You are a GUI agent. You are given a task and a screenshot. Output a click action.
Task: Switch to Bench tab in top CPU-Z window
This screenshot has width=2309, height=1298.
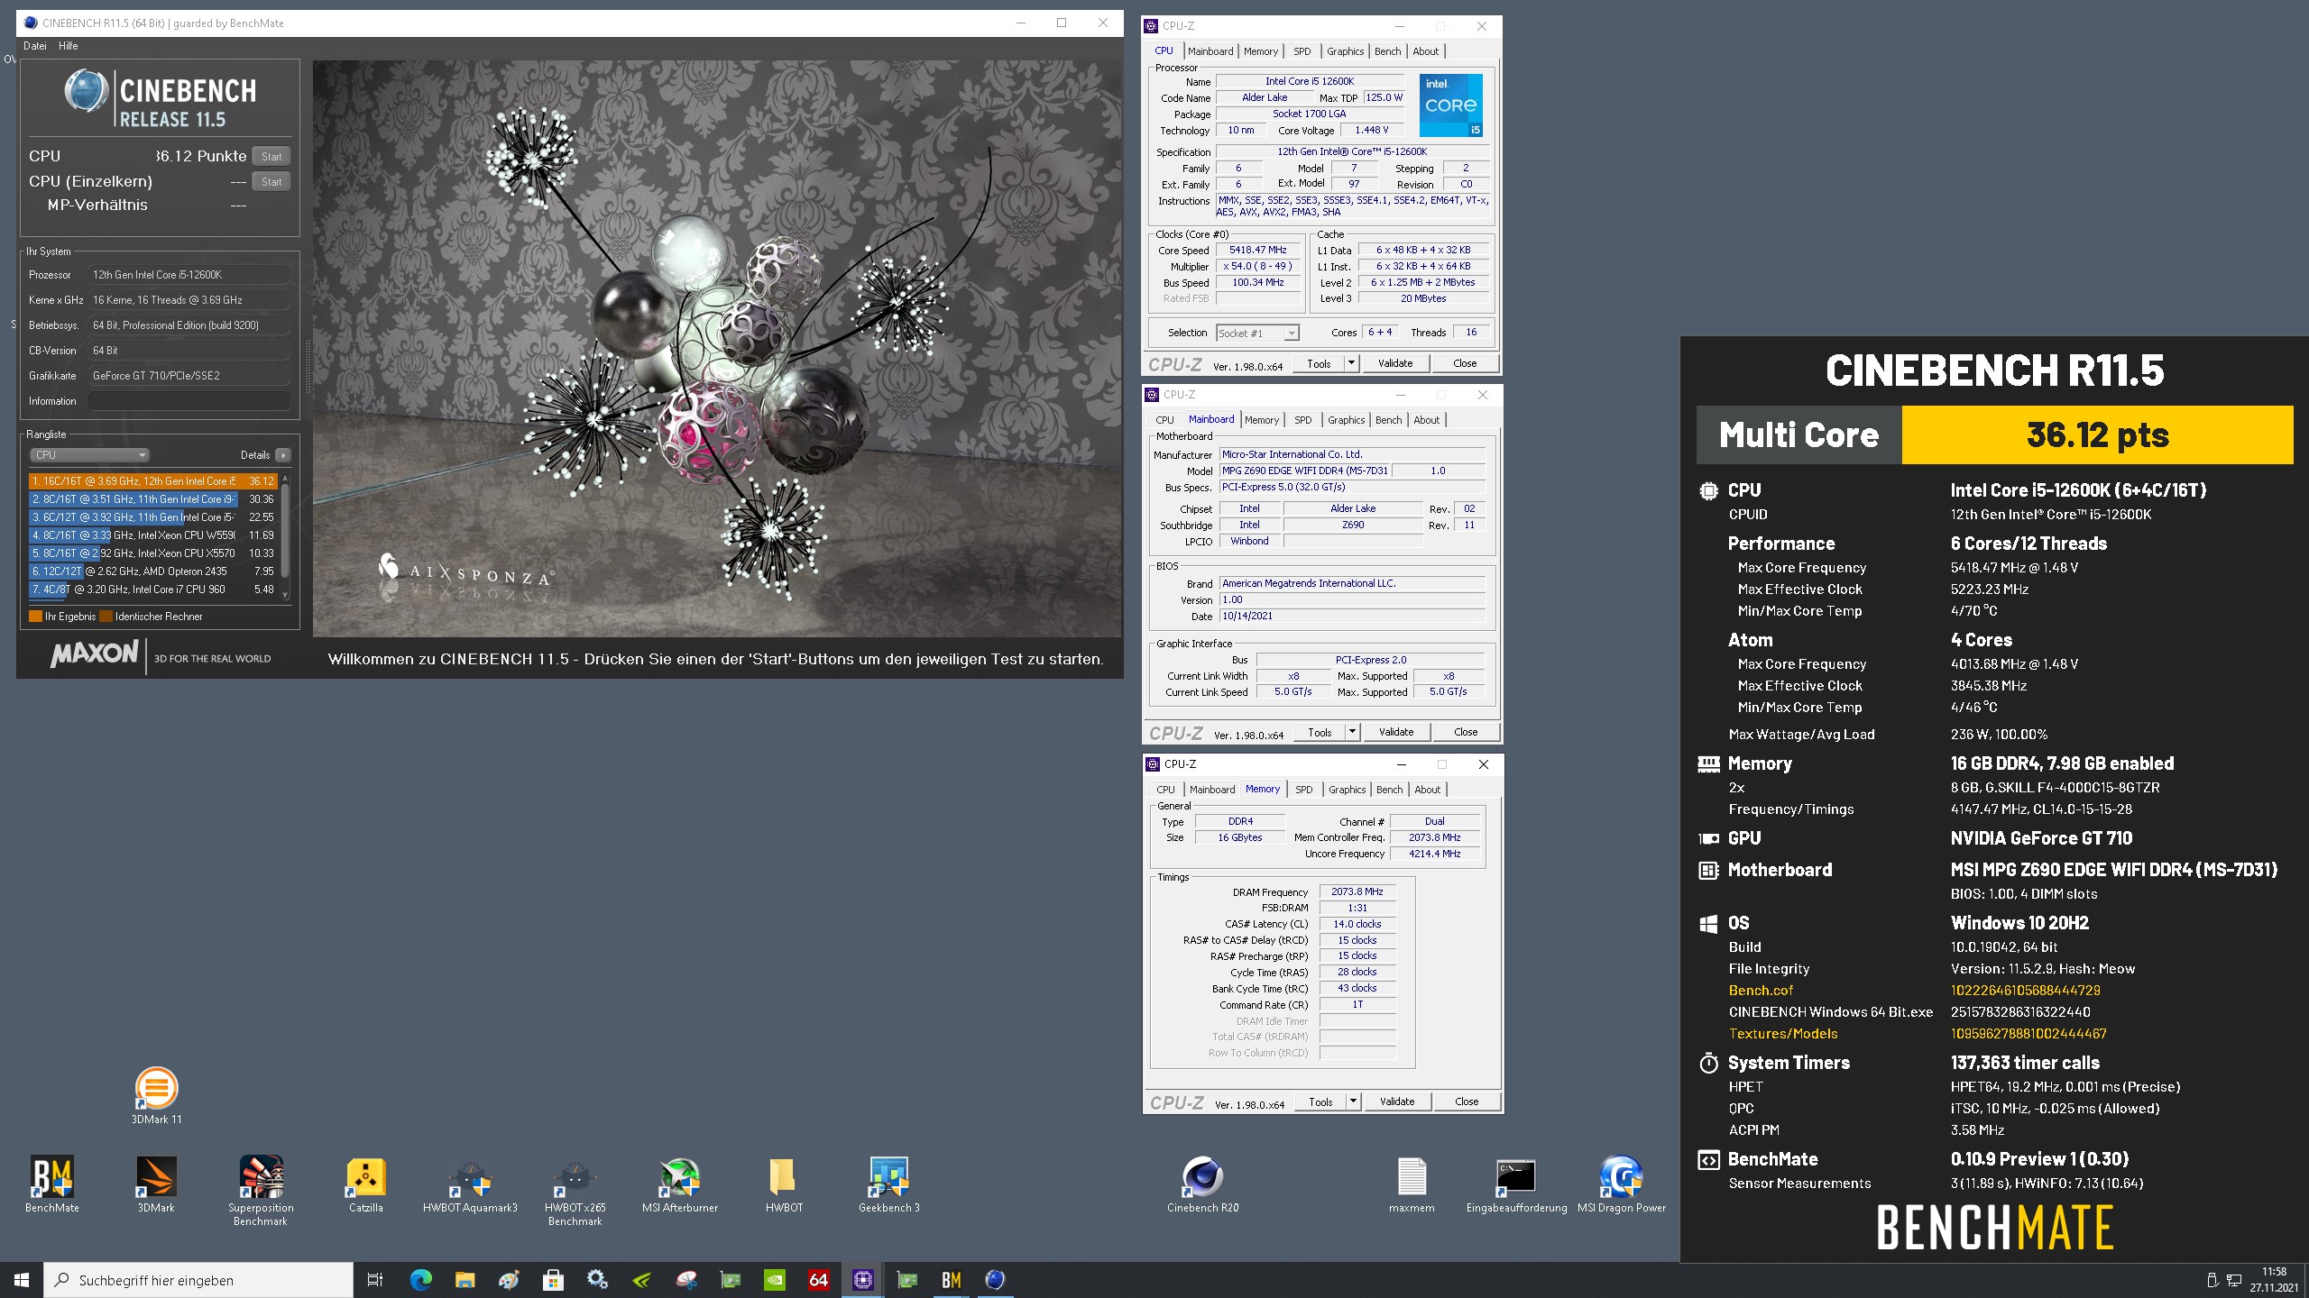point(1387,51)
